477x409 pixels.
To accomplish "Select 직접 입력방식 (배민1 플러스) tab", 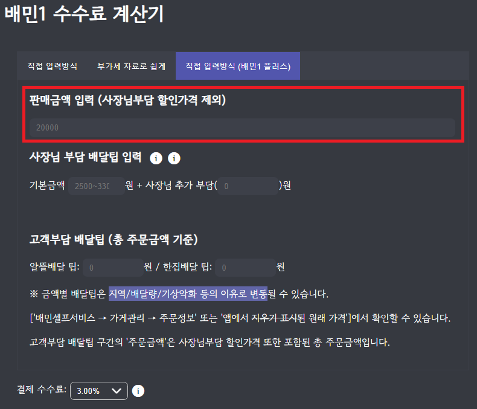I will pos(238,66).
